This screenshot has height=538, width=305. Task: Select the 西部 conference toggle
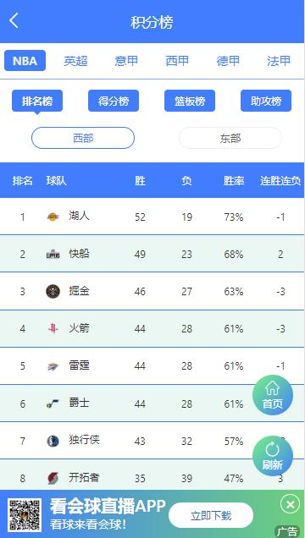pyautogui.click(x=83, y=138)
